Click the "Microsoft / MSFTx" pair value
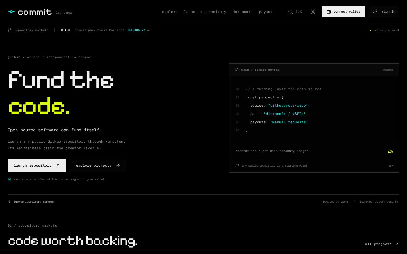The image size is (407, 254). click(x=285, y=114)
